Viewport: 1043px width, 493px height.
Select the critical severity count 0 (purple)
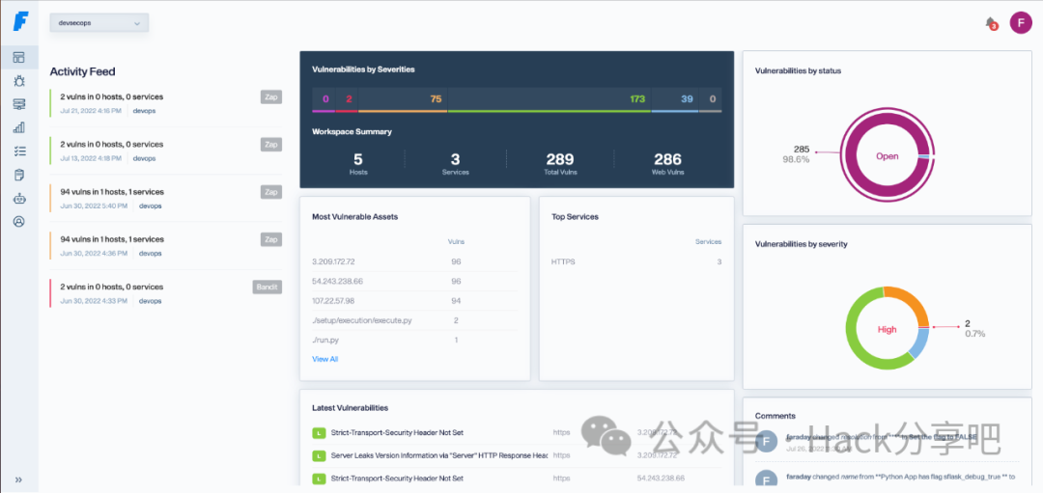[x=325, y=99]
